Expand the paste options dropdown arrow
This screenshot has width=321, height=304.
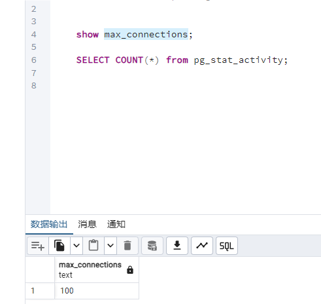click(110, 246)
